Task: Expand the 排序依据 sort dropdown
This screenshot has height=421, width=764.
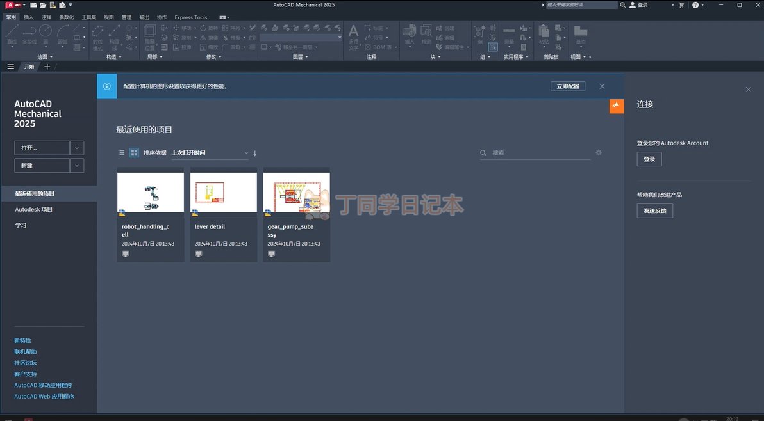Action: point(210,154)
